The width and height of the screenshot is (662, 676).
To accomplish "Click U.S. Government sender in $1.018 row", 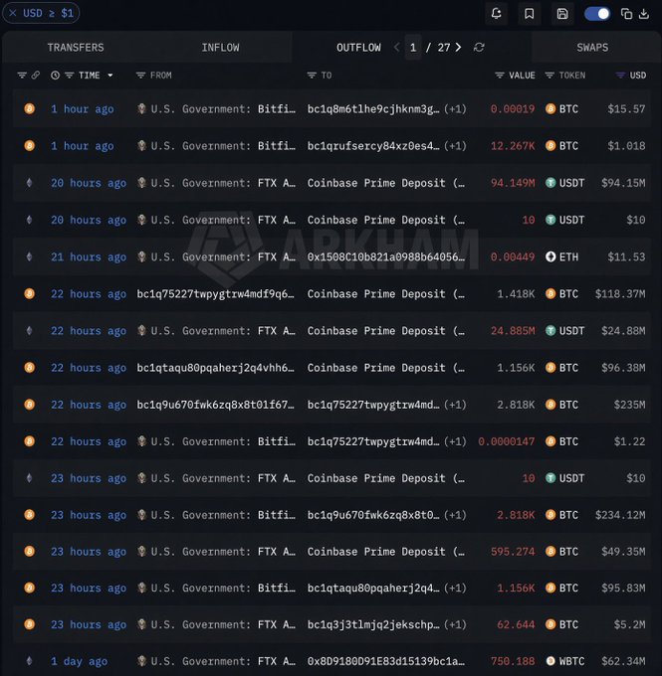I will (x=216, y=146).
